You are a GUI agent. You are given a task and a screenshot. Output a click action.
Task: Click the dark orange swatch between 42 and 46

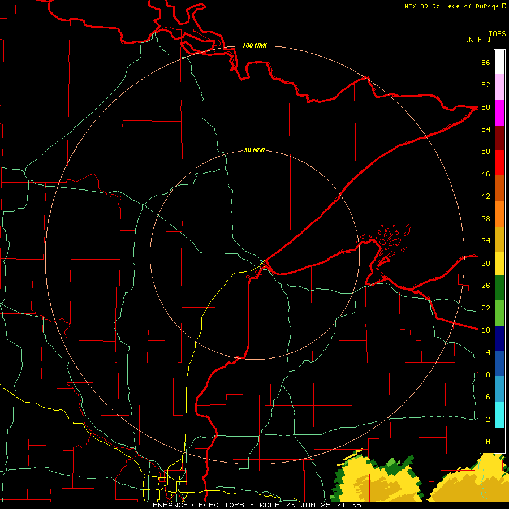click(x=499, y=188)
